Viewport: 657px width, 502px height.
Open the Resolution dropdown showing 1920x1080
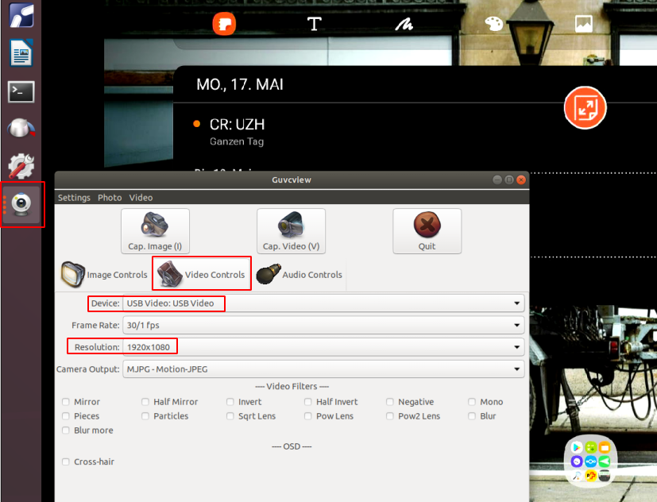[x=323, y=347]
